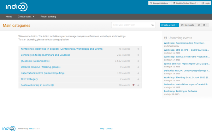Open the Europe/Ljubljana timezone dropdown
Screen dimensions: 212x133
click(x=160, y=3)
